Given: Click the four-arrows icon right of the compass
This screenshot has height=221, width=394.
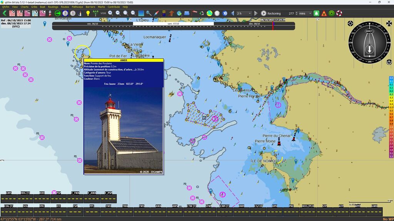Looking at the screenshot, I should tap(389, 23).
